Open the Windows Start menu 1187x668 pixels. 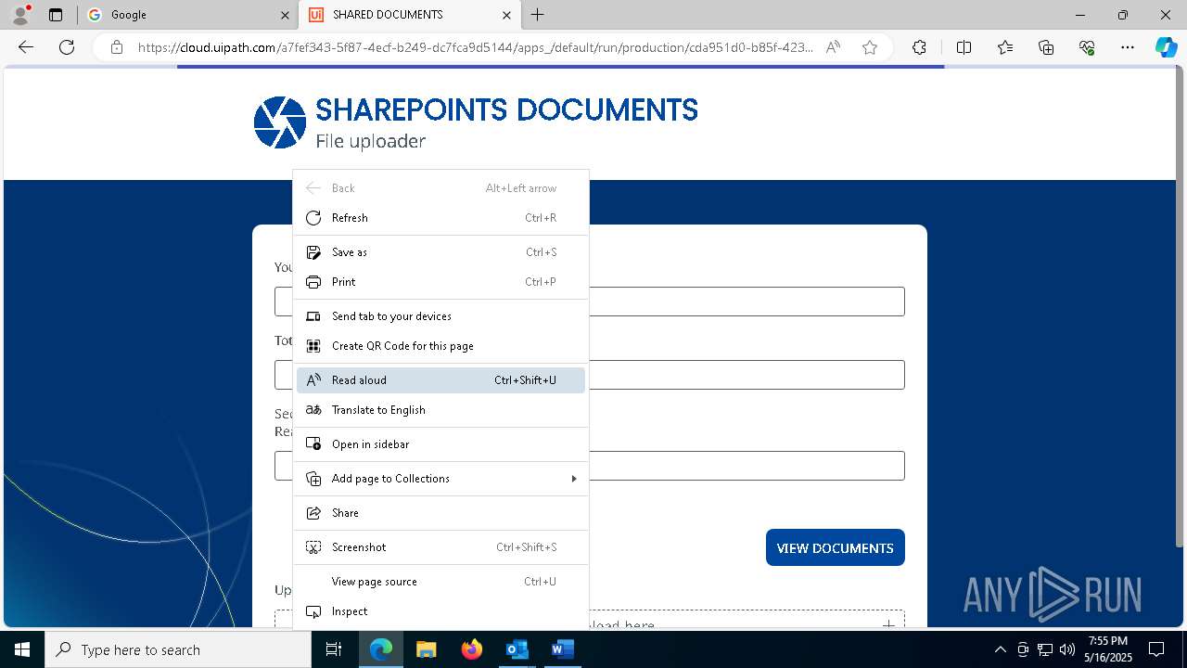coord(22,649)
